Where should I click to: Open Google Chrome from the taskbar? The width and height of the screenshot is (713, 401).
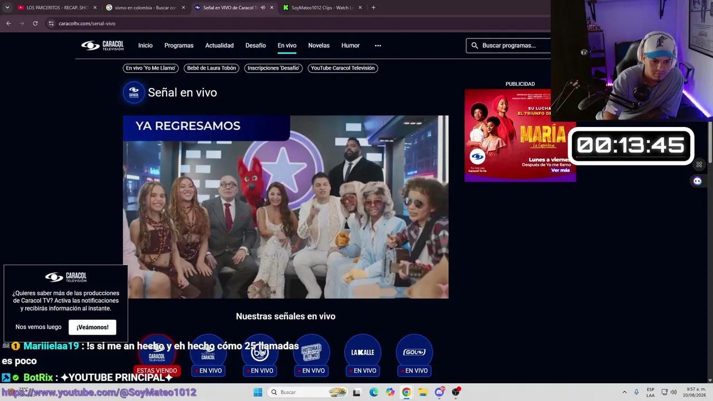[407, 393]
